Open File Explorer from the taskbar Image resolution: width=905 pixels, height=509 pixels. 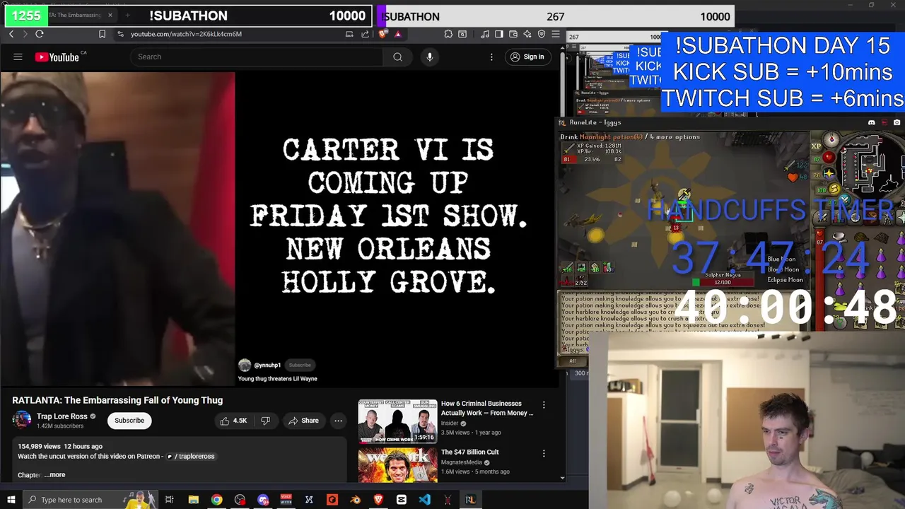(193, 500)
